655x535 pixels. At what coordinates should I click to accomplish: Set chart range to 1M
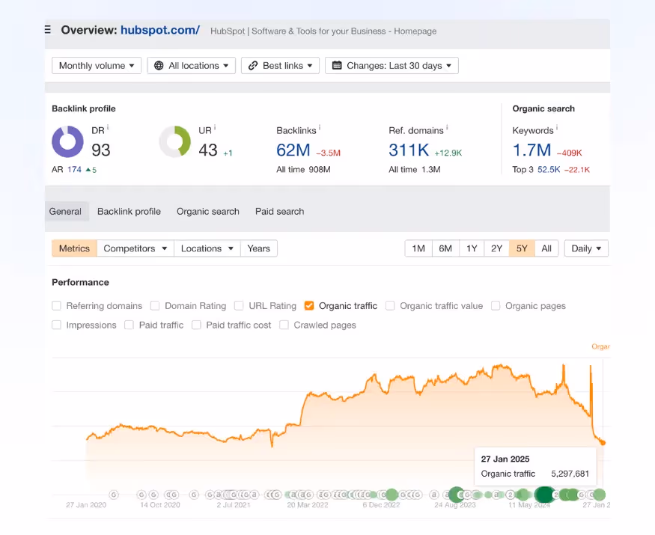(418, 248)
